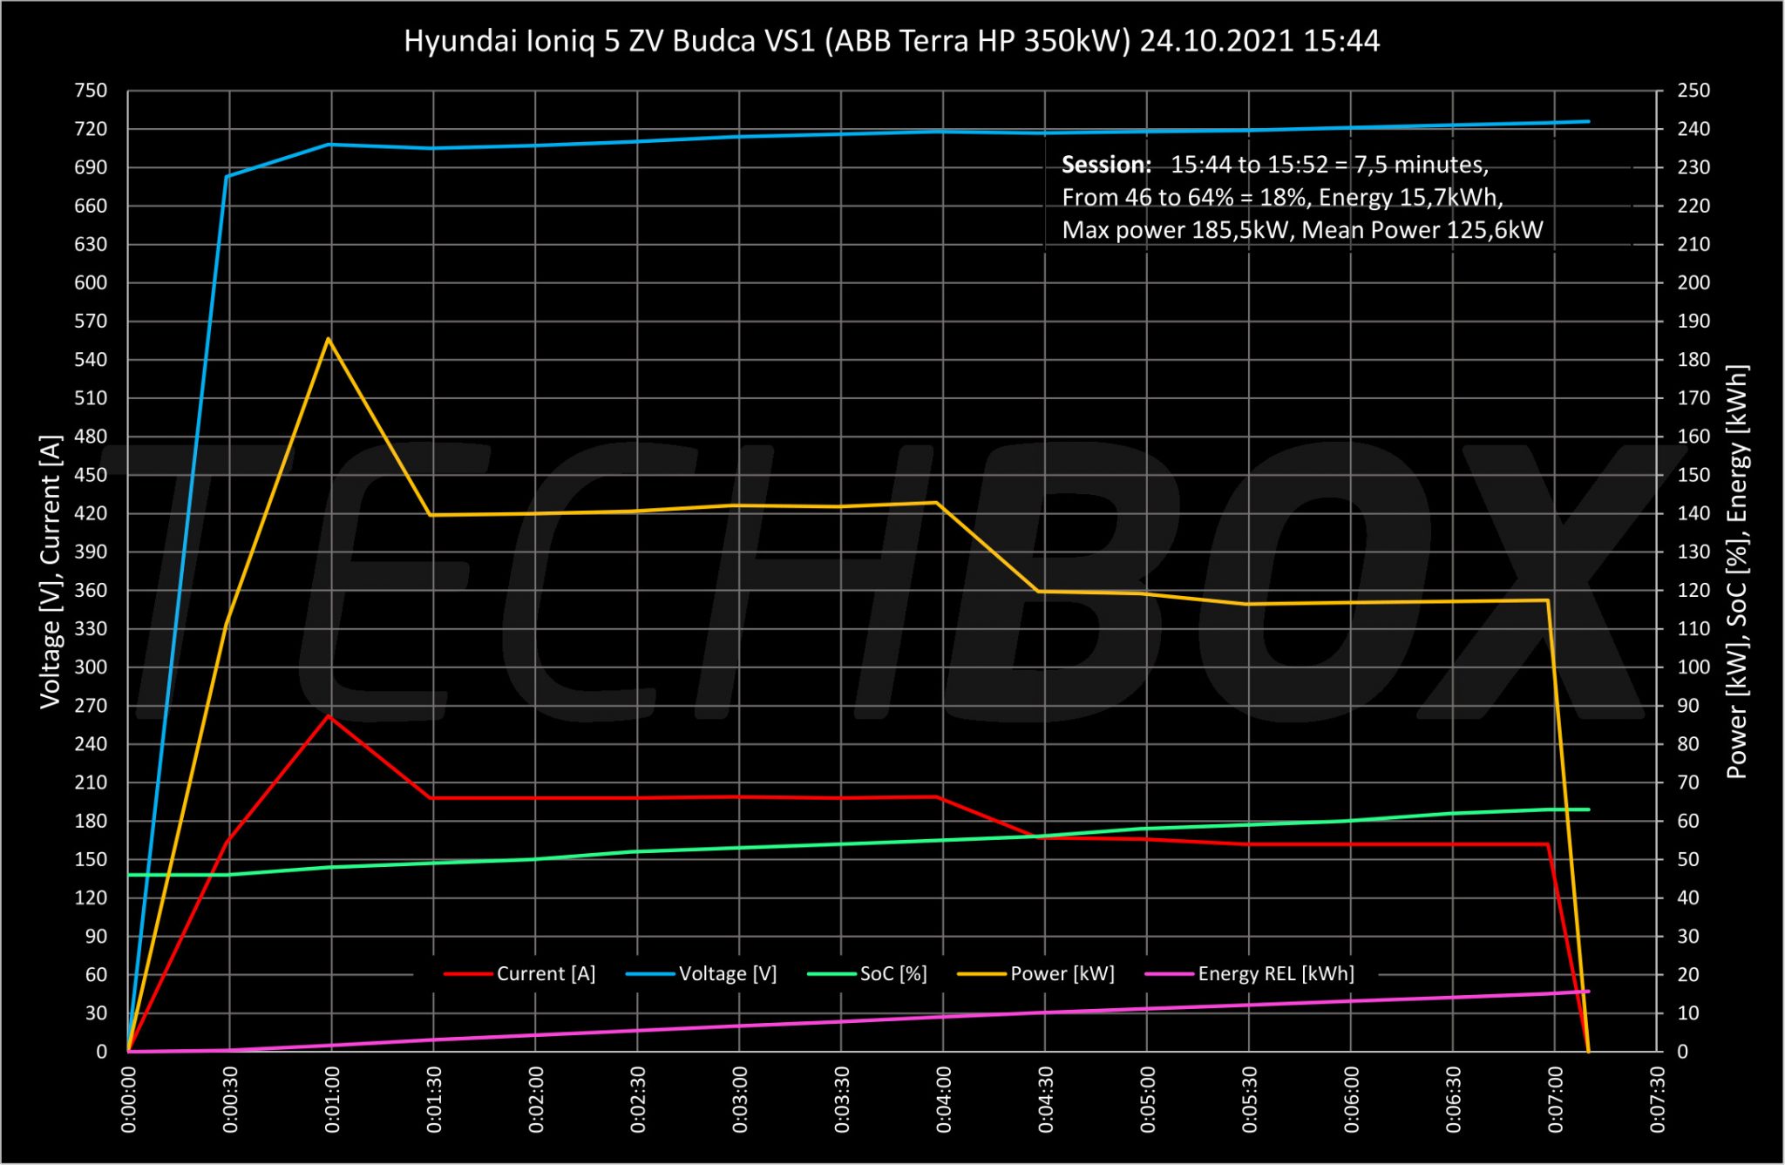Click the yellow Power legend line swatch
1785x1165 pixels.
click(981, 974)
